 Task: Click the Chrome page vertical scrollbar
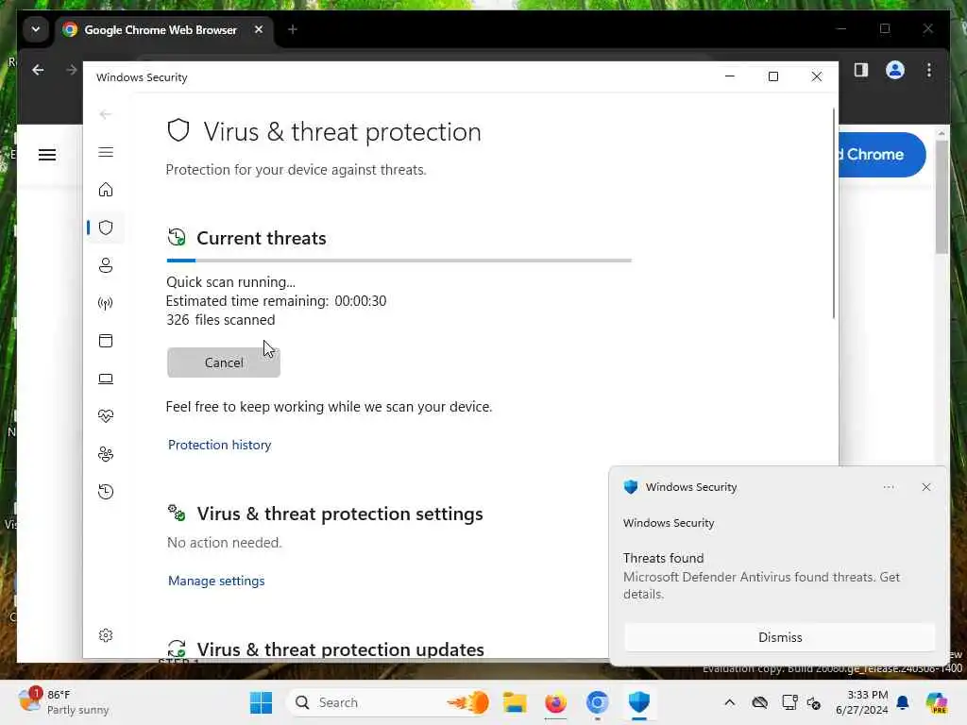coord(942,197)
